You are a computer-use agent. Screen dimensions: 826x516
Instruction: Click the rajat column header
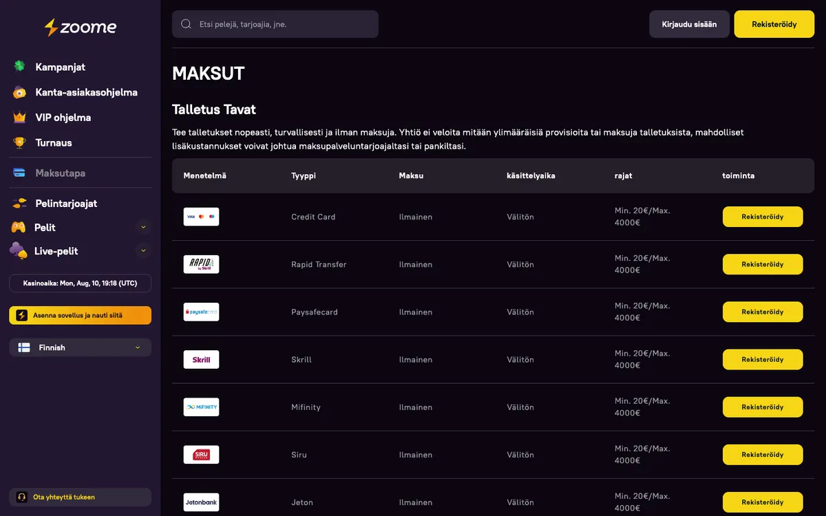click(624, 175)
